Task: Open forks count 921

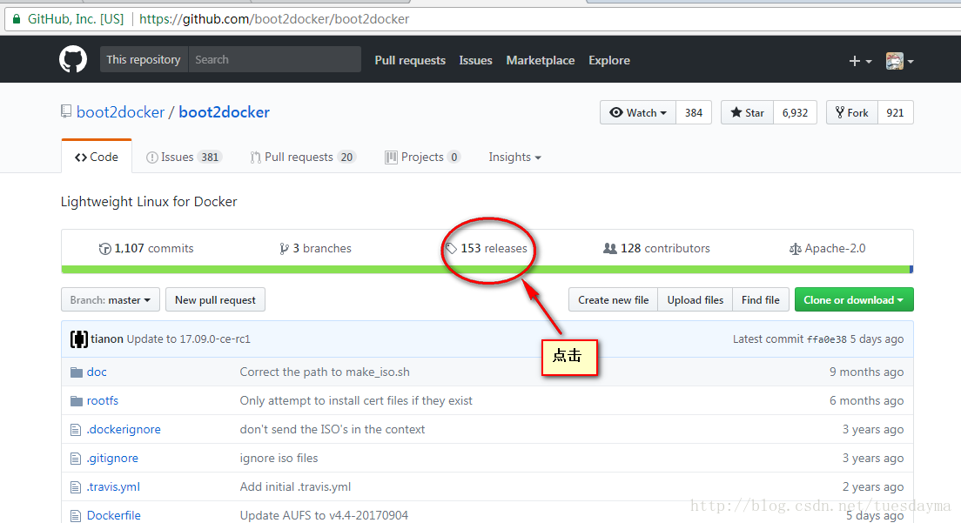Action: coord(895,112)
